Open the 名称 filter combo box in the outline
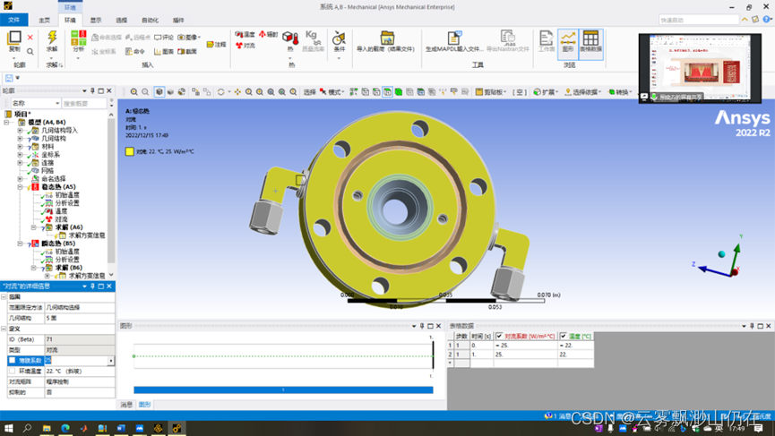 pyautogui.click(x=36, y=103)
